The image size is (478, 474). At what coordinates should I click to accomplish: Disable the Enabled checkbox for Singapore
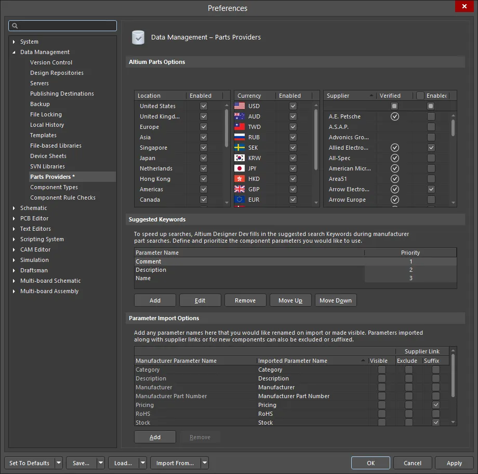tap(203, 148)
